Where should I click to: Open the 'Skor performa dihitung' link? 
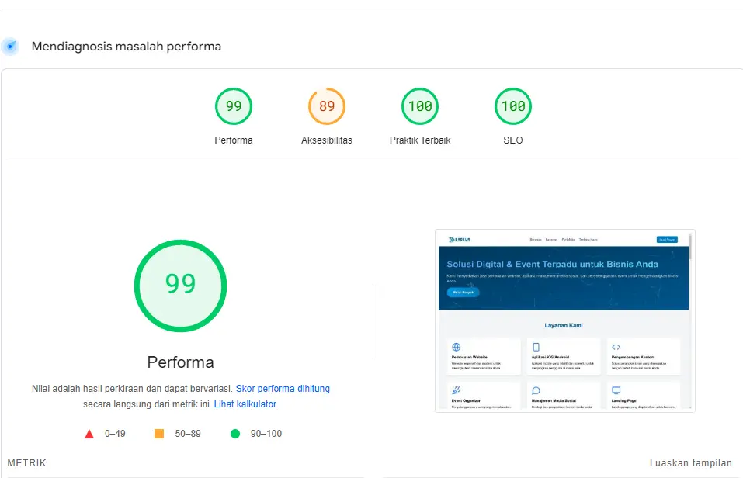(283, 389)
